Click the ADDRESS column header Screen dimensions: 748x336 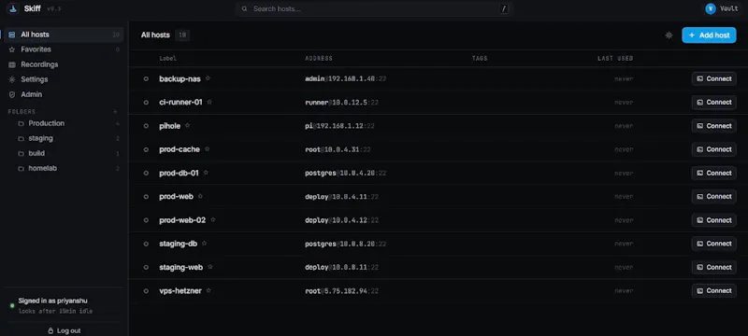pos(319,59)
